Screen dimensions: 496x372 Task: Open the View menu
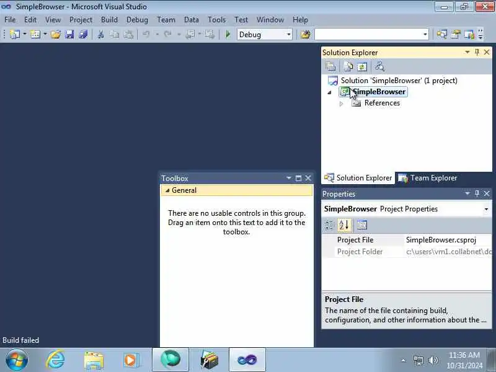[53, 20]
